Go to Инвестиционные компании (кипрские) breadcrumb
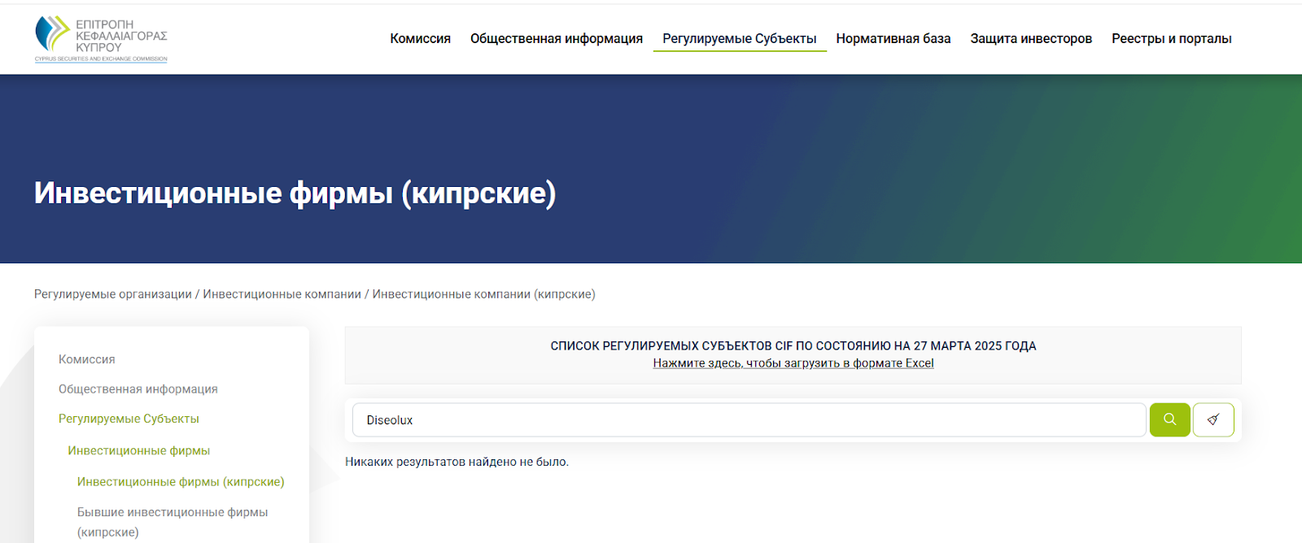Screen dimensions: 1302x543 [484, 294]
